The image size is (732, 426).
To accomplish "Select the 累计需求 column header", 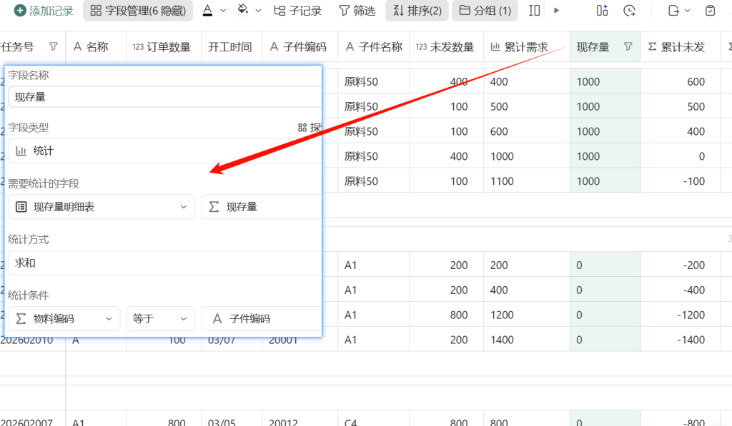I will pyautogui.click(x=527, y=46).
